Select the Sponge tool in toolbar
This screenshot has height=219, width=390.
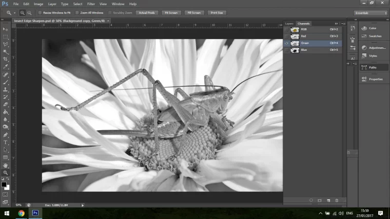point(5,127)
